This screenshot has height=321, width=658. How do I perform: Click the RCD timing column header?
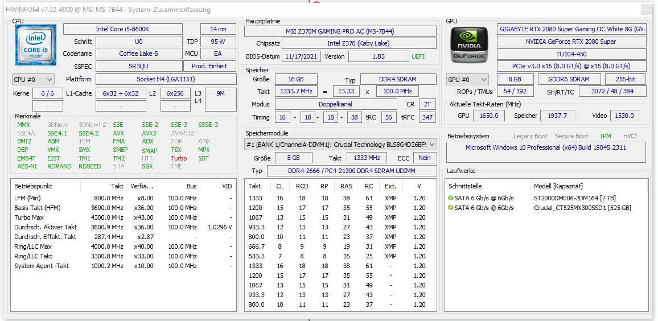302,186
